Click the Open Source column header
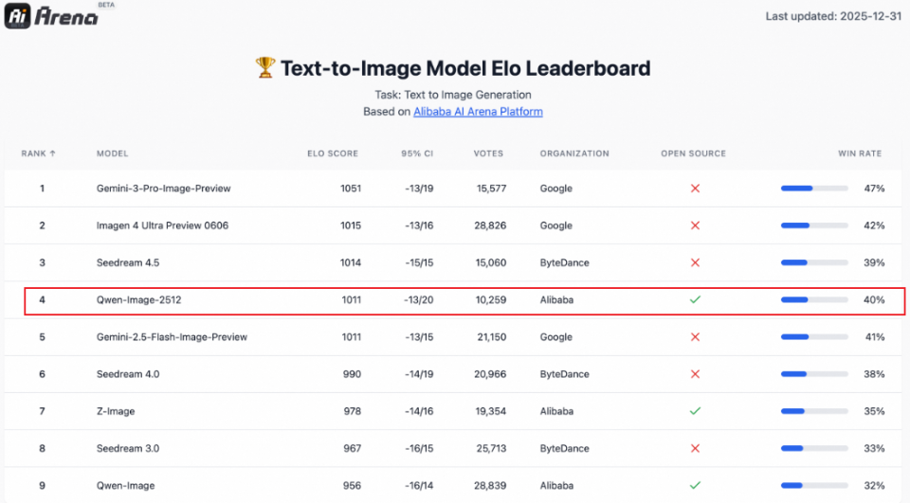Screen dimensions: 910x503 tap(694, 153)
